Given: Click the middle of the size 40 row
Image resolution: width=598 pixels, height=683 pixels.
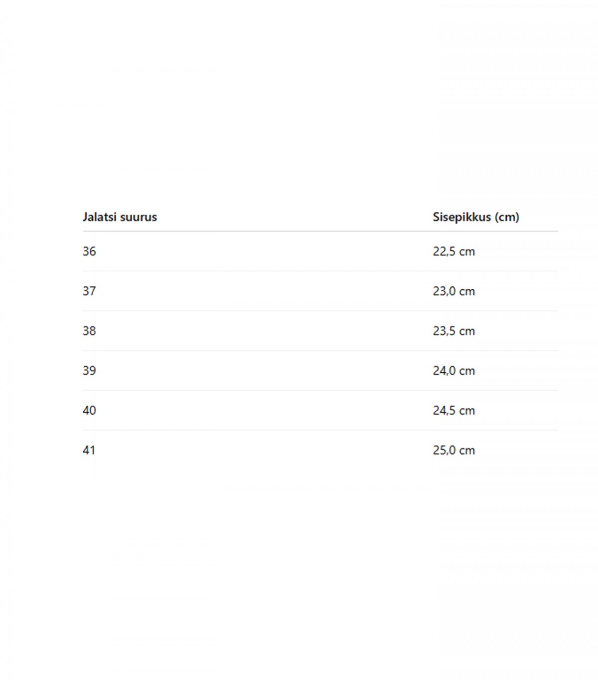Looking at the screenshot, I should pyautogui.click(x=320, y=411).
